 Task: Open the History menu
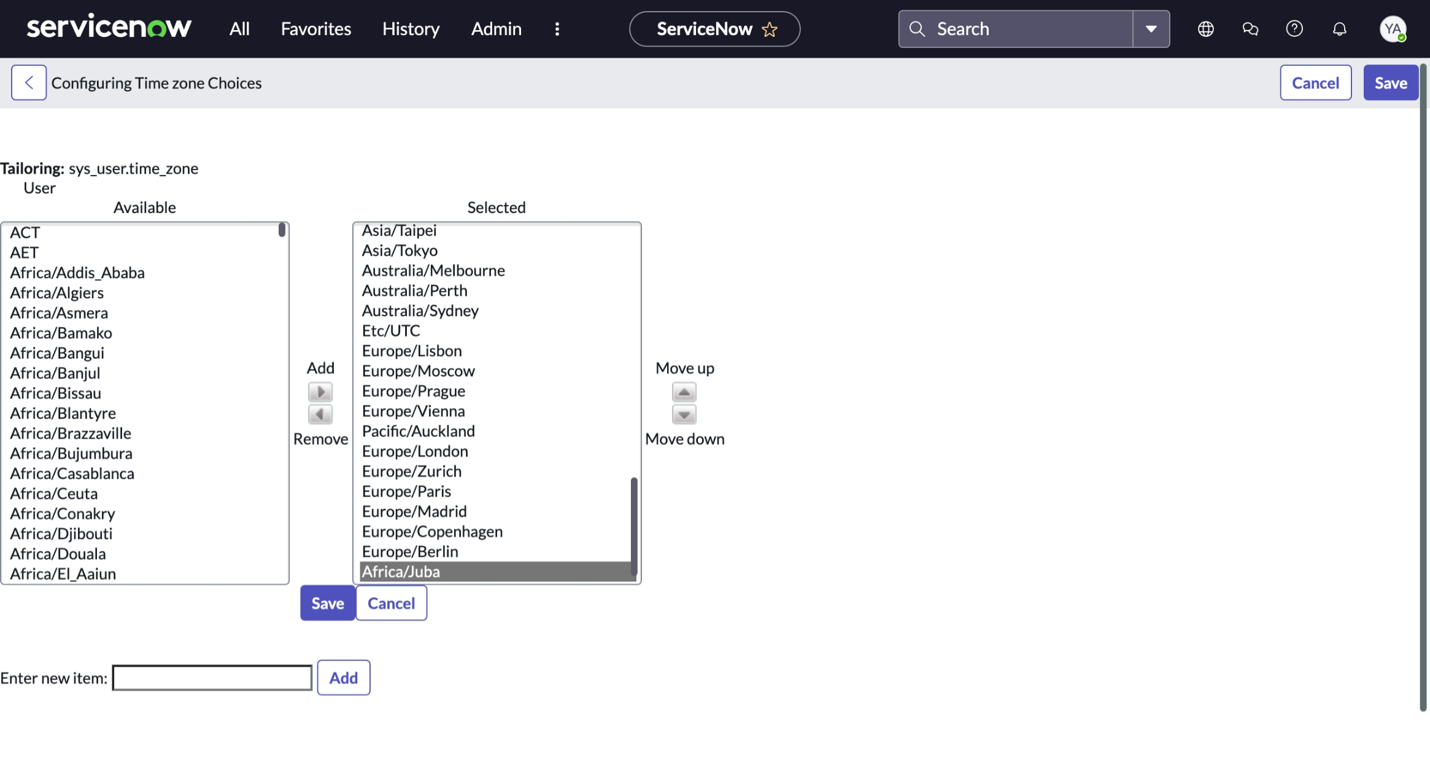coord(411,29)
